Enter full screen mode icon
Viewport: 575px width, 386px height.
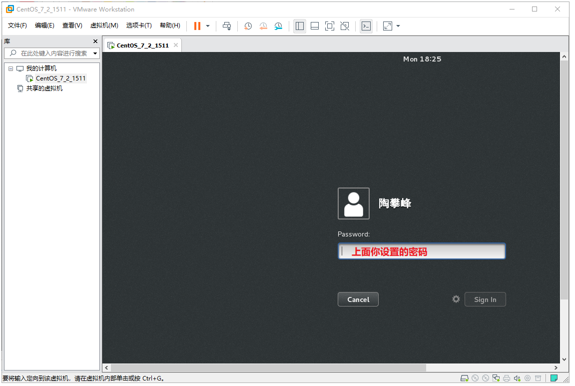coord(330,26)
